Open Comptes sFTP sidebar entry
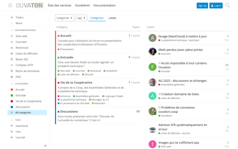238x149 pixels. pyautogui.click(x=24, y=65)
